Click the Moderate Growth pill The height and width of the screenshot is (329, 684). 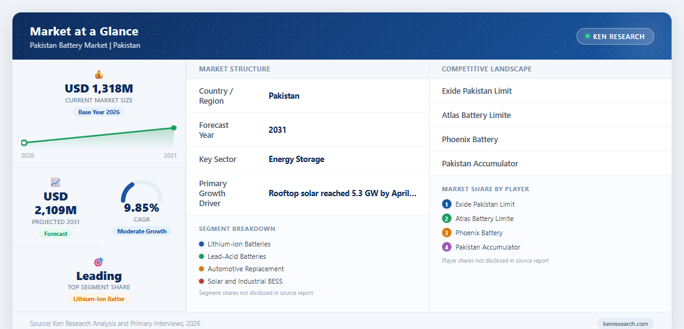(142, 231)
